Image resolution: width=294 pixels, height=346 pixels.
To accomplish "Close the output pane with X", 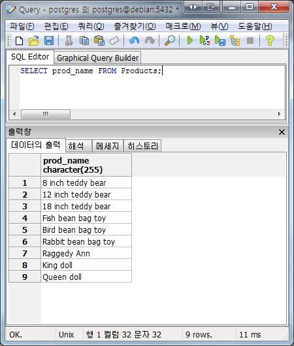I will tap(282, 132).
